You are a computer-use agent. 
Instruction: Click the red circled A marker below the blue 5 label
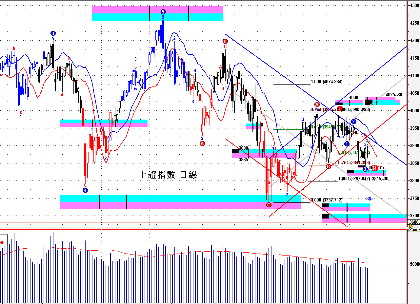[202, 143]
